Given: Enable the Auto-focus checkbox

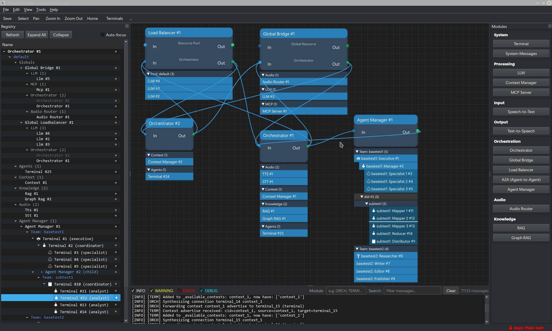Looking at the screenshot, I should [102, 35].
